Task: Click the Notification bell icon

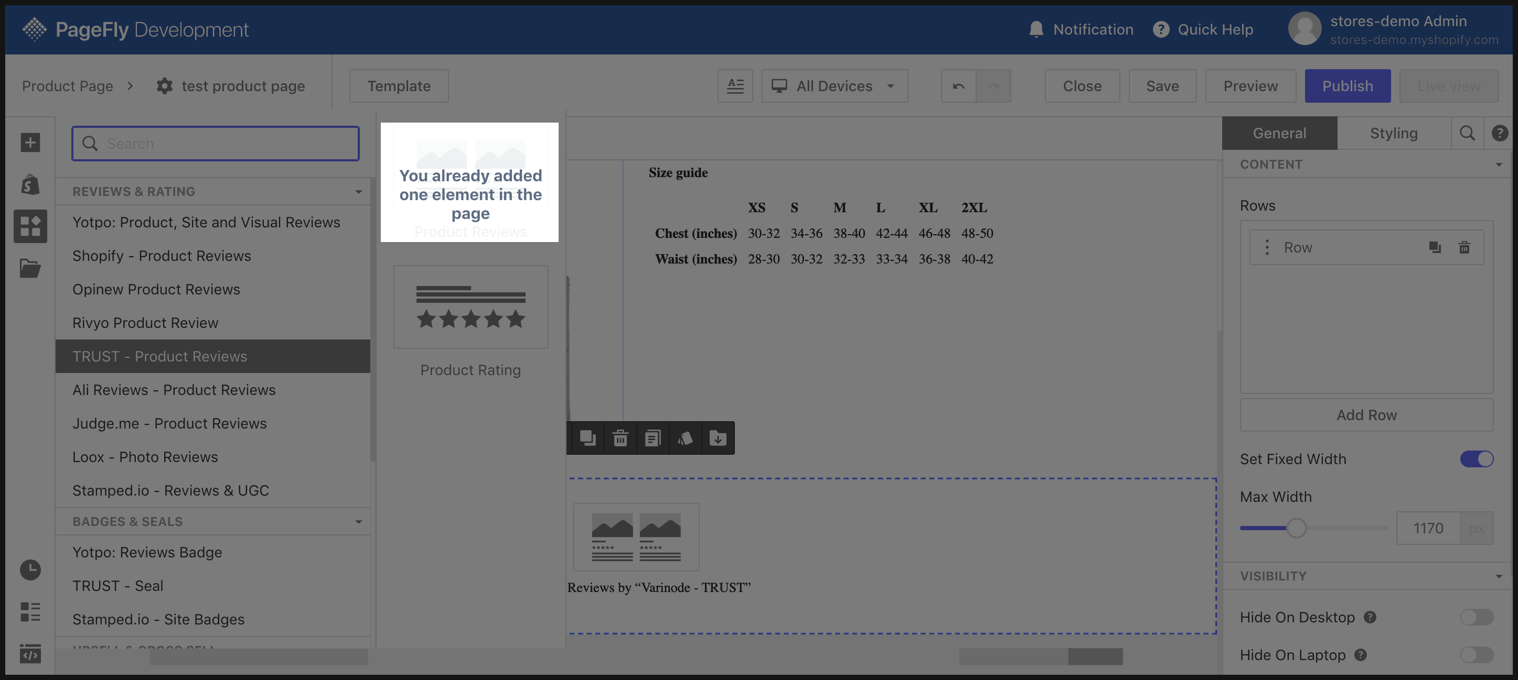Action: tap(1036, 29)
